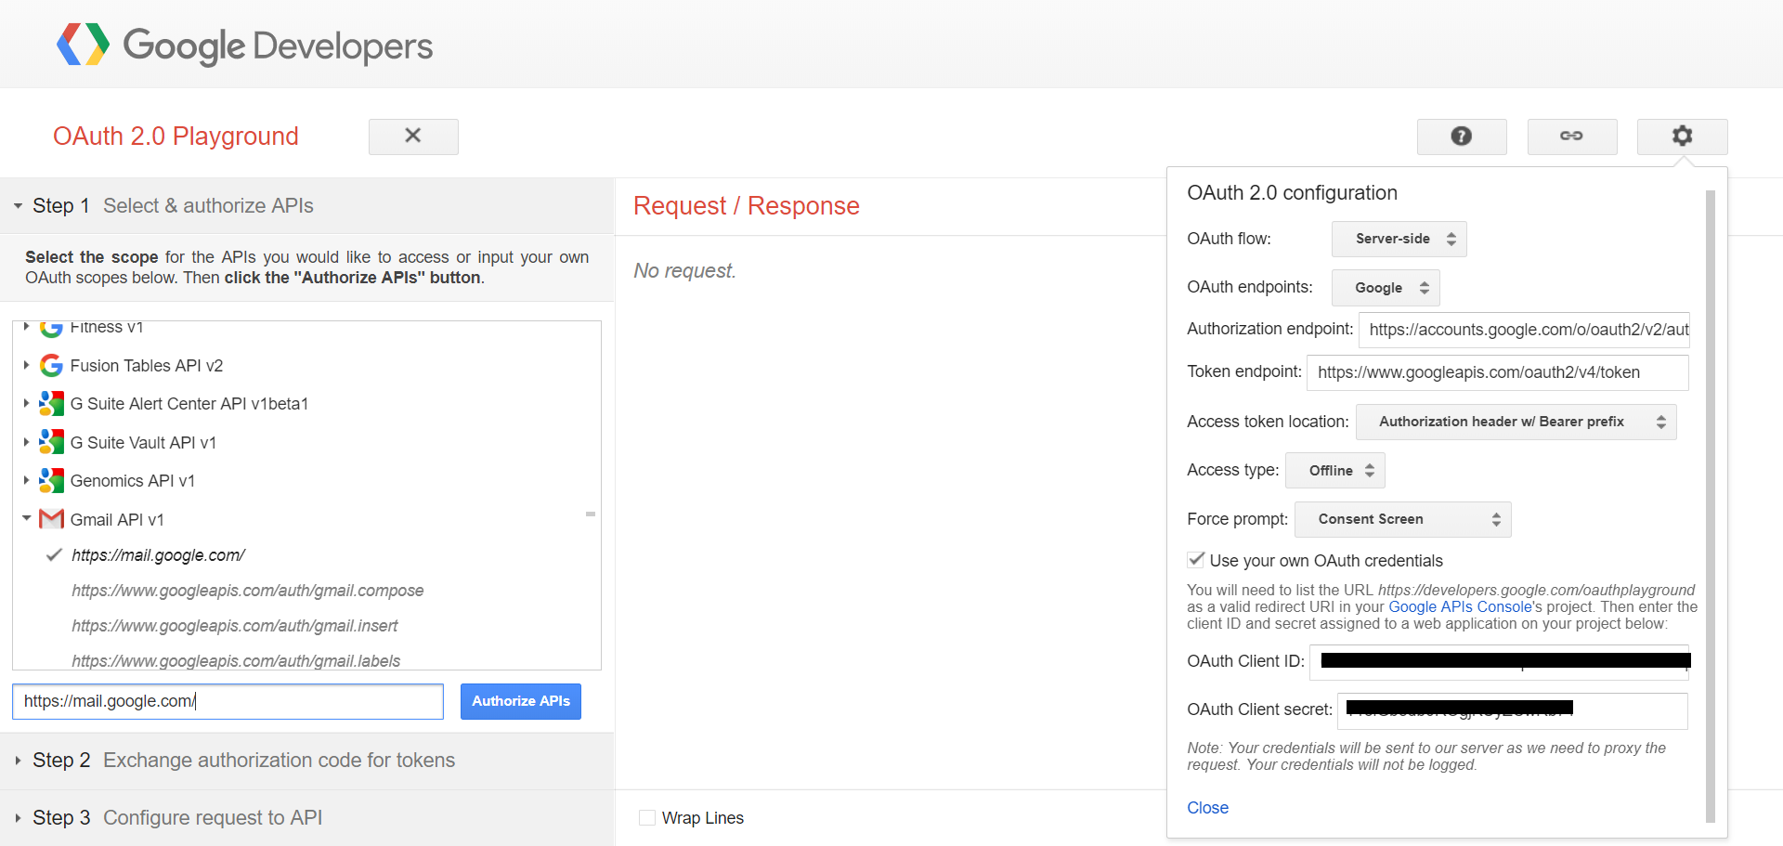Click the Authorization endpoint field

point(1524,330)
